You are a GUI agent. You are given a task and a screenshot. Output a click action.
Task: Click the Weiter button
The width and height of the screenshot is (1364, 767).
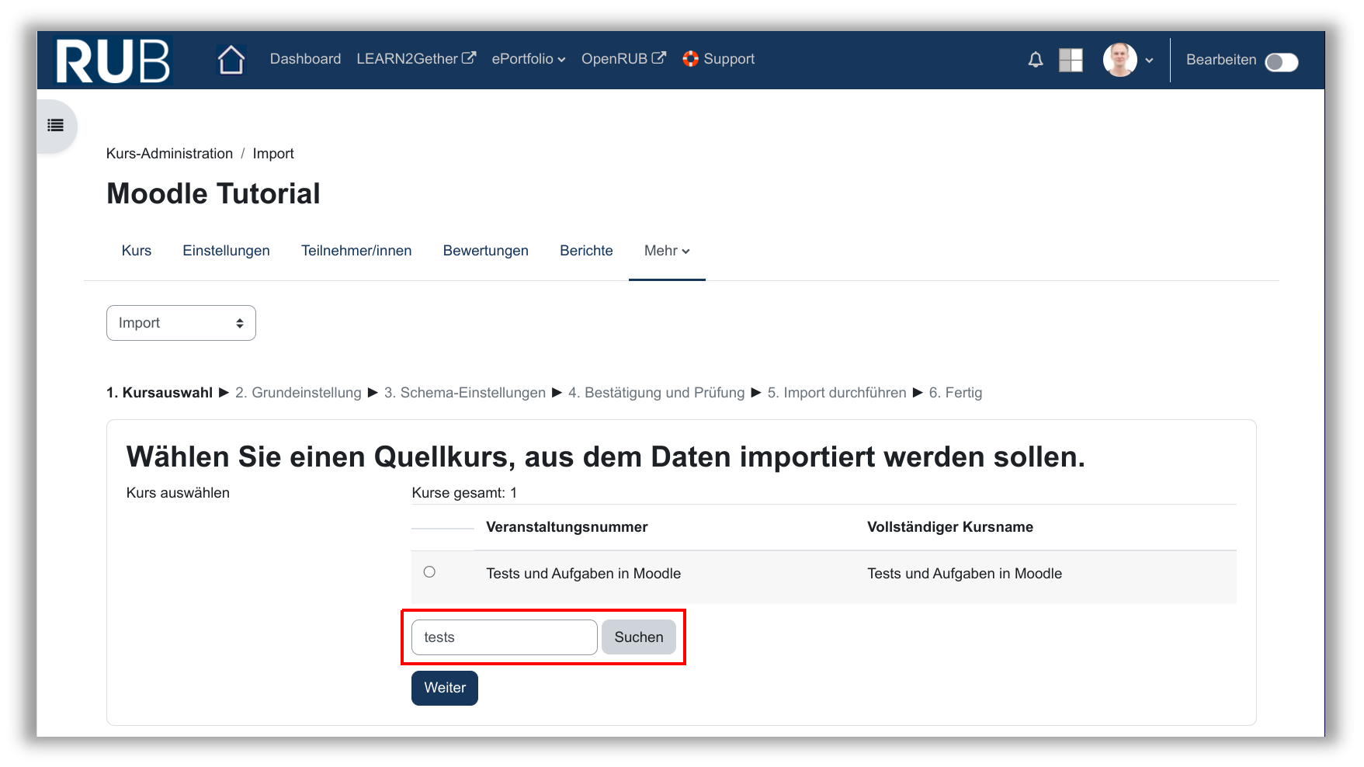click(x=444, y=688)
